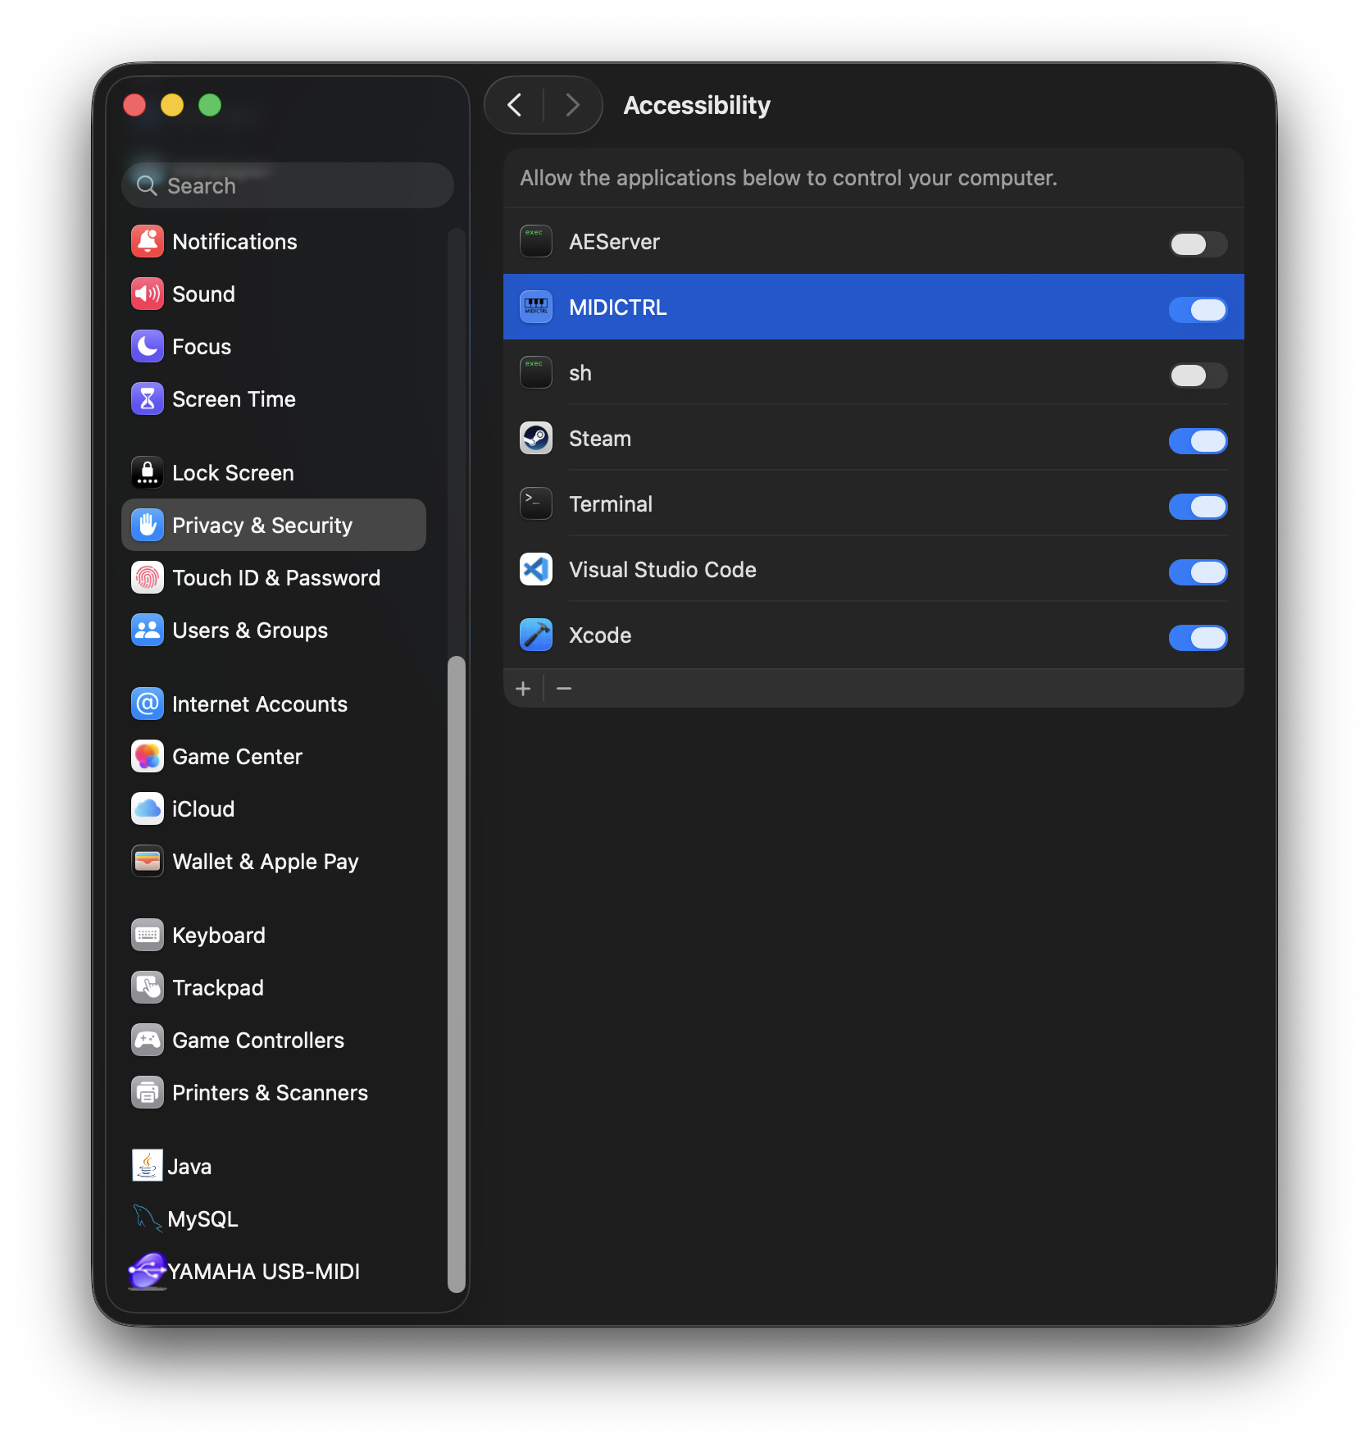Image resolution: width=1369 pixels, height=1448 pixels.
Task: Enable sh accessibility access
Action: 1198,375
